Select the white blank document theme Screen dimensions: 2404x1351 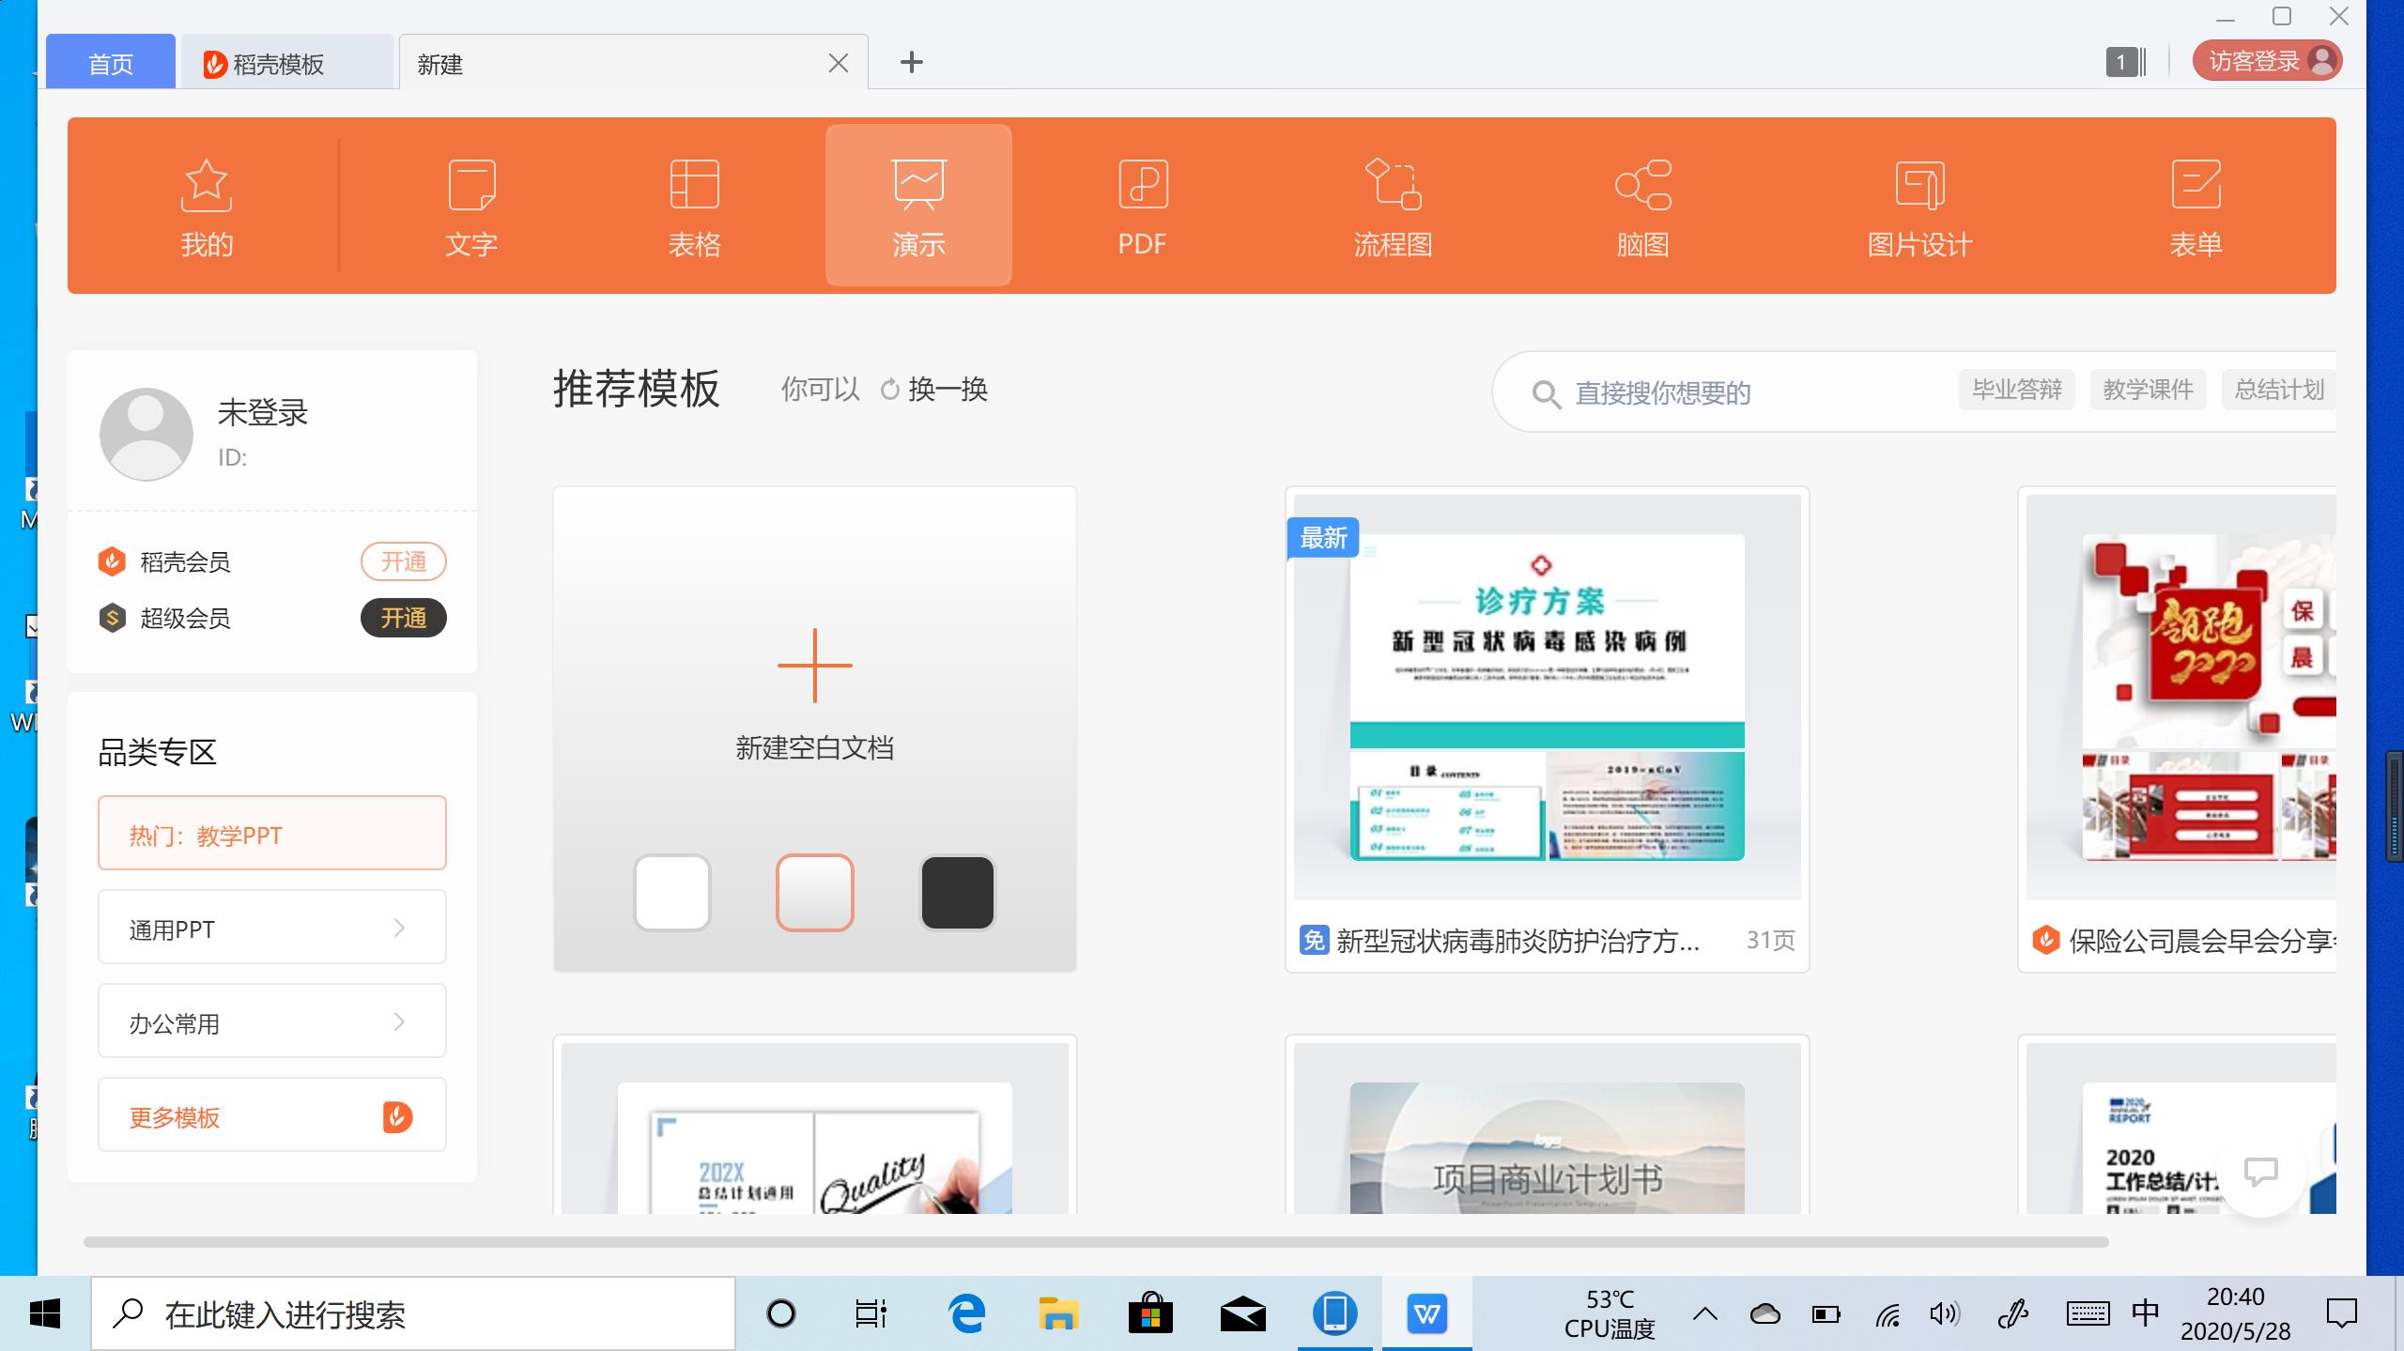pos(671,892)
